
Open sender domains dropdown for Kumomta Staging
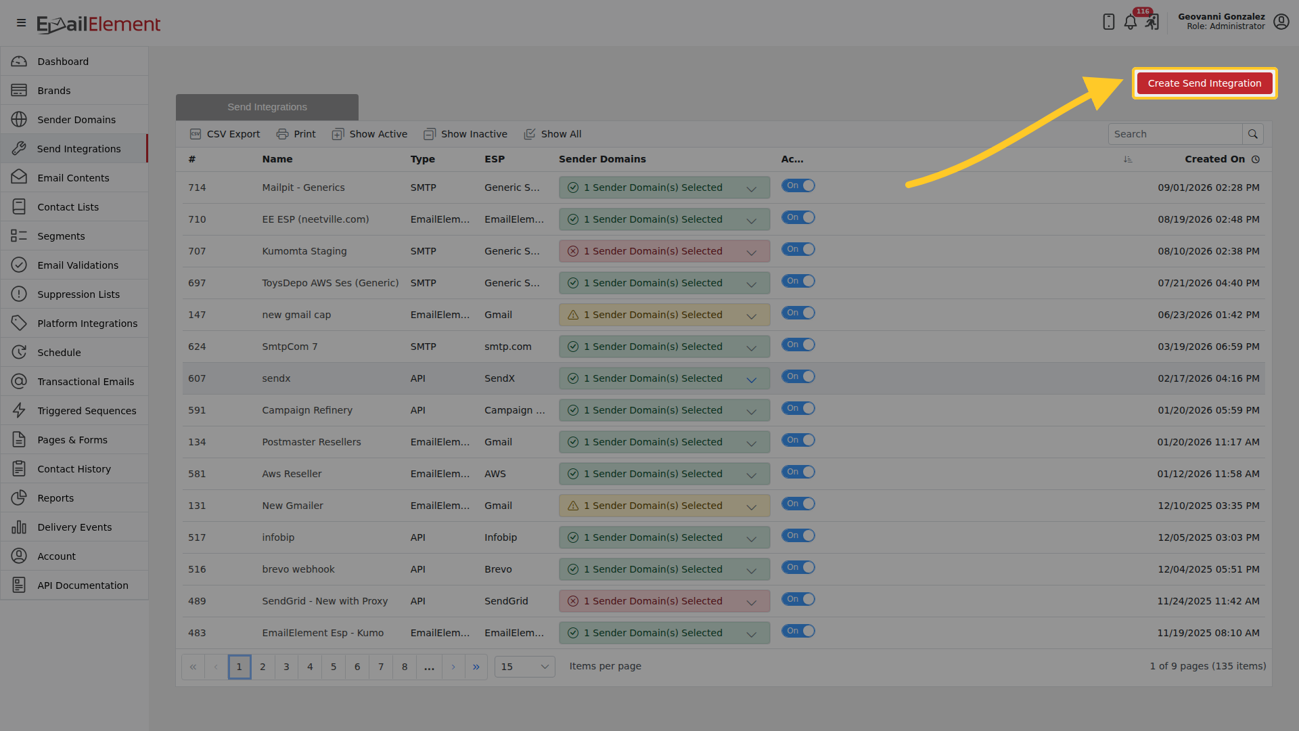click(664, 251)
